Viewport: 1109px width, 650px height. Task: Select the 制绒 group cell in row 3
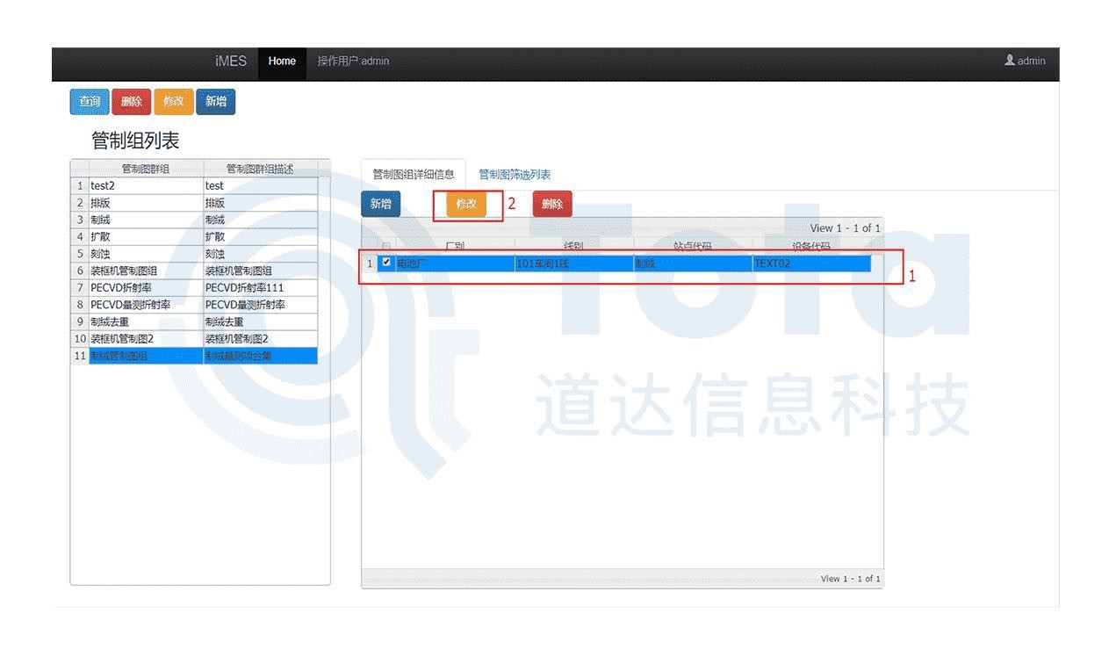[x=146, y=220]
